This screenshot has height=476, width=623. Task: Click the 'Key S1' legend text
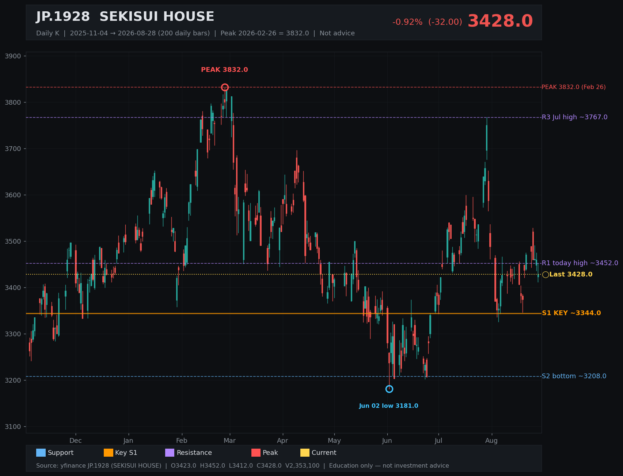click(126, 453)
